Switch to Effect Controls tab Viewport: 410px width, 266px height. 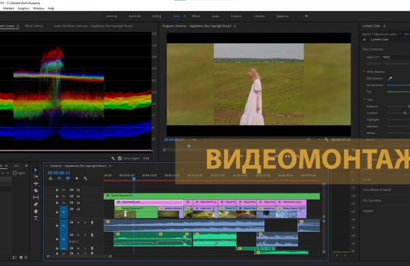pos(34,26)
